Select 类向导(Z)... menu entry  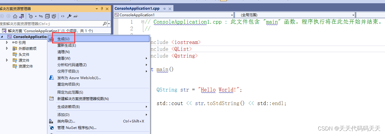(x=99, y=121)
